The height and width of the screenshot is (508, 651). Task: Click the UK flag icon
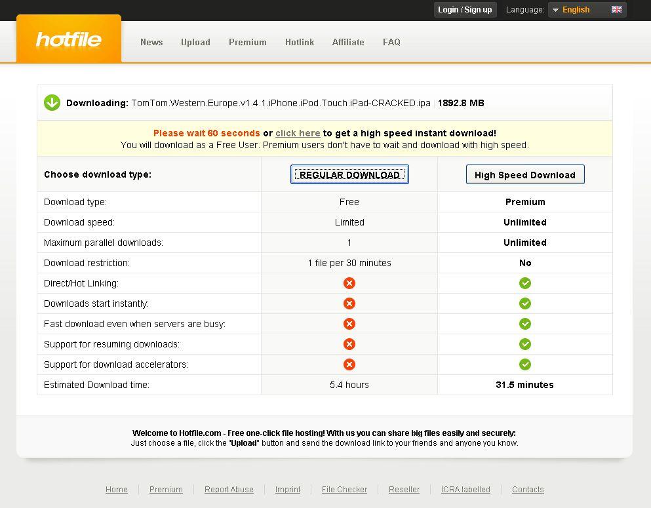coord(616,10)
